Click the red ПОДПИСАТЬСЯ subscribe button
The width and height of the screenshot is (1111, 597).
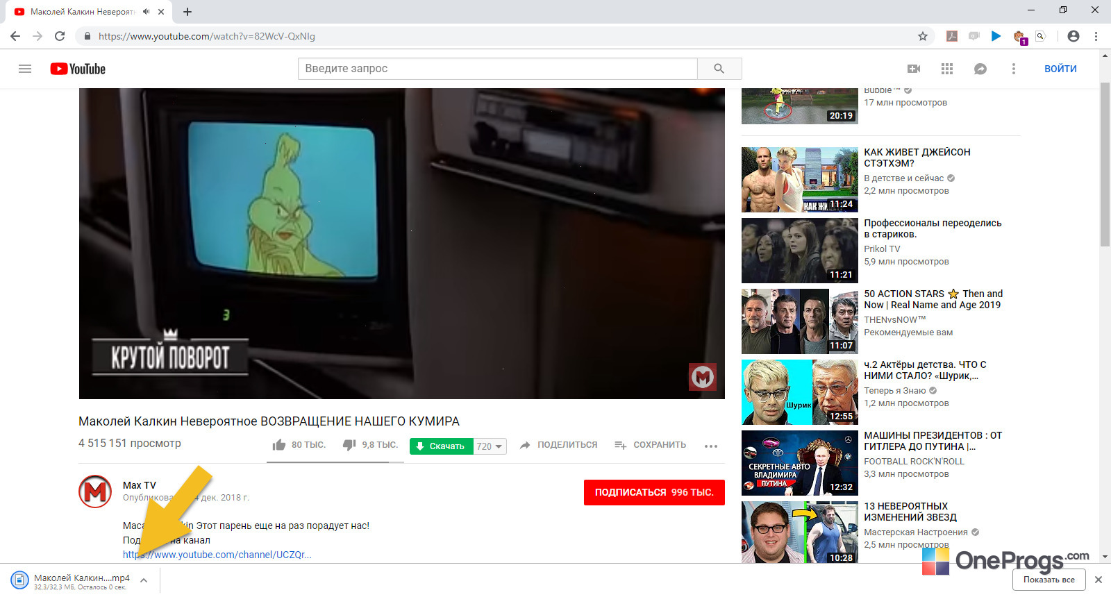654,492
